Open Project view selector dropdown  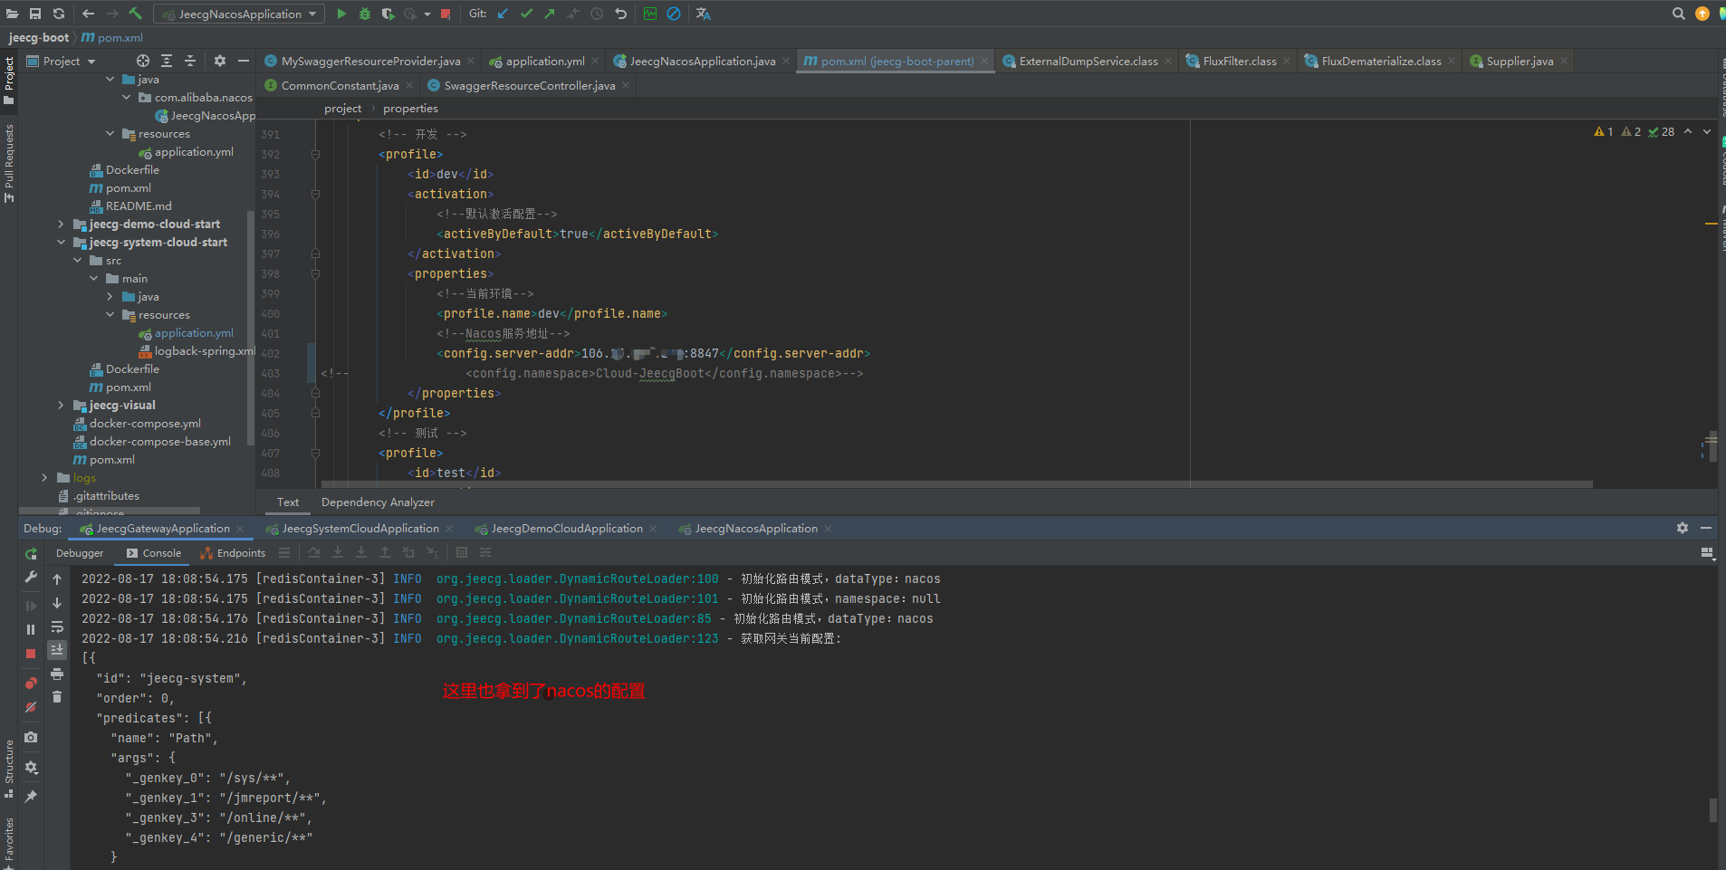[x=61, y=61]
